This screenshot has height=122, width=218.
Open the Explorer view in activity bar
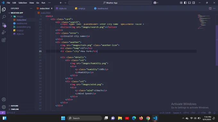click(4, 9)
